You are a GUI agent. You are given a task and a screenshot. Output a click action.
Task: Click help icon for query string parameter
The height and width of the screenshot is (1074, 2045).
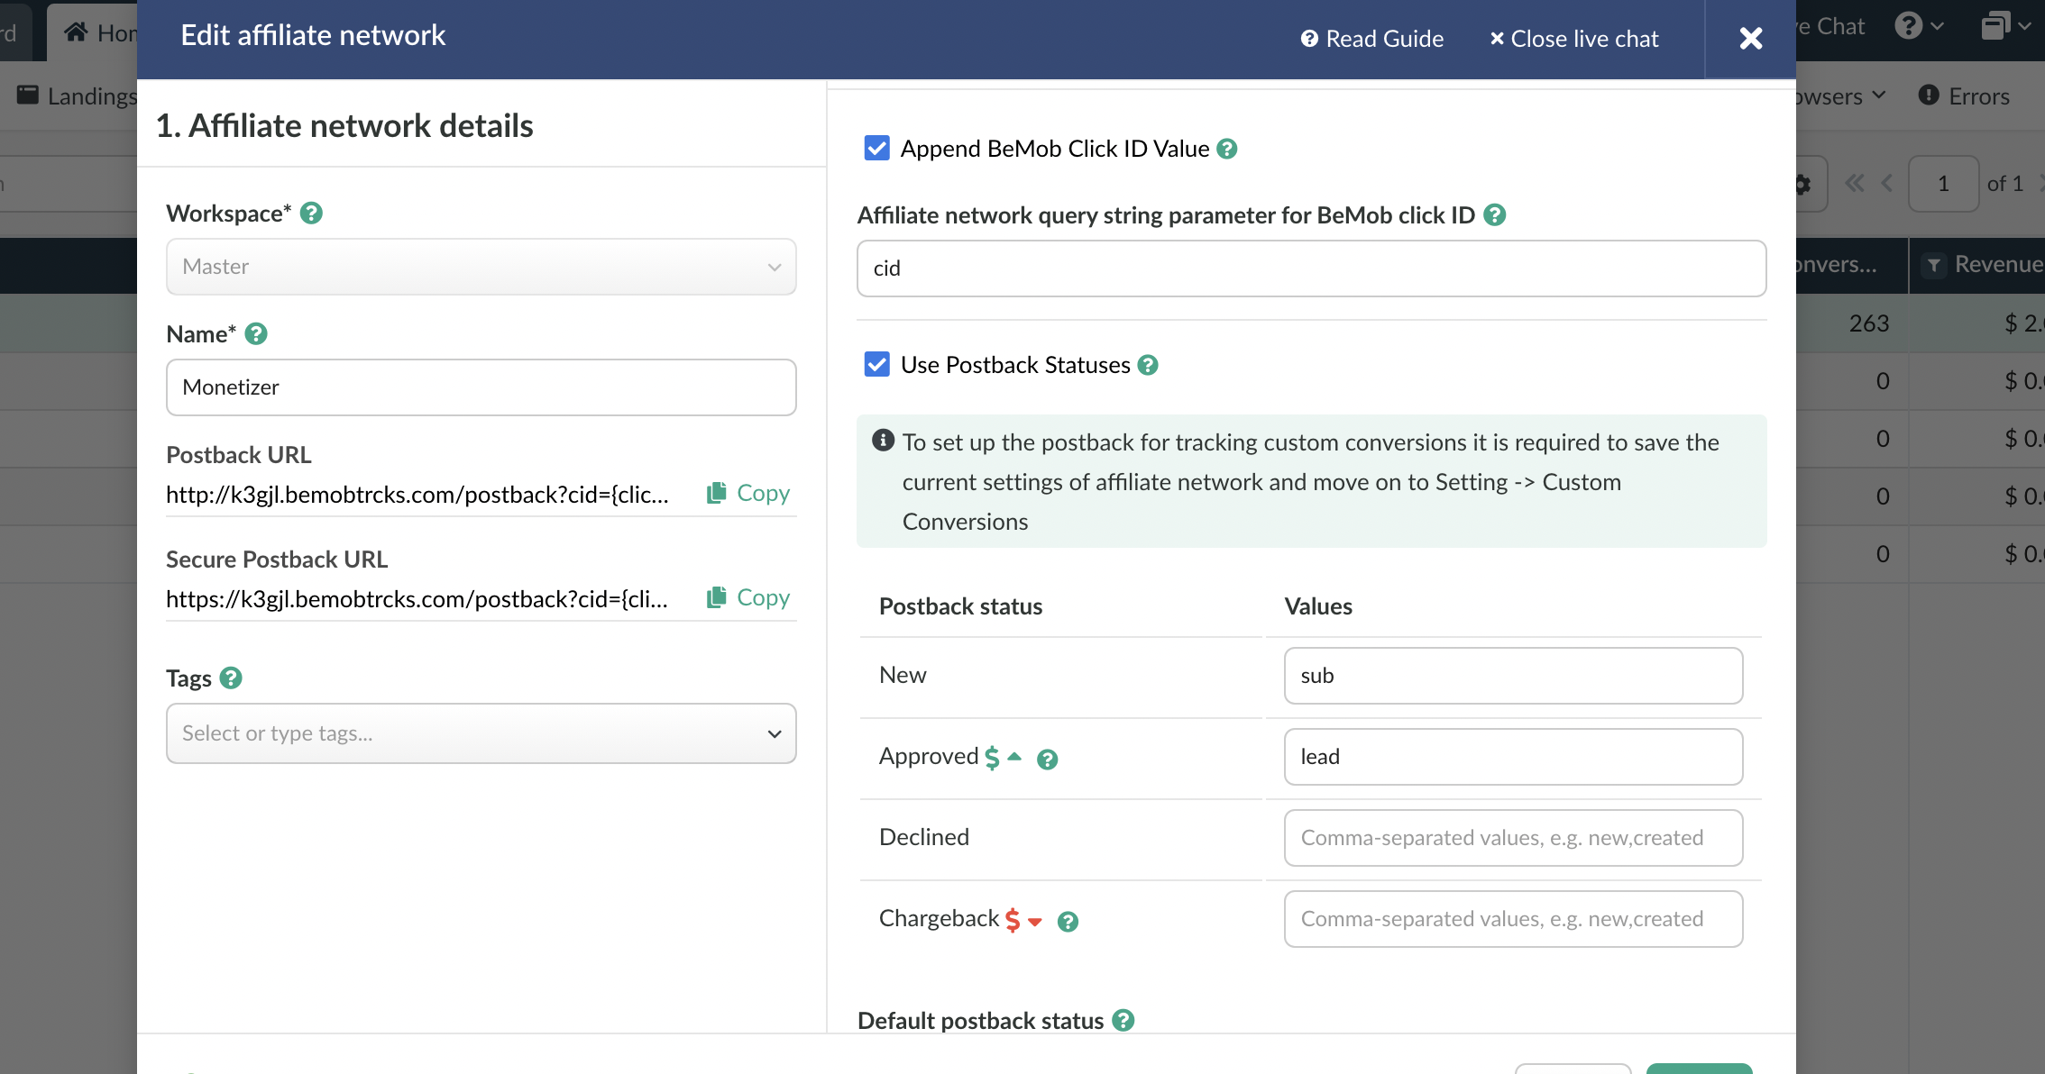(1495, 215)
